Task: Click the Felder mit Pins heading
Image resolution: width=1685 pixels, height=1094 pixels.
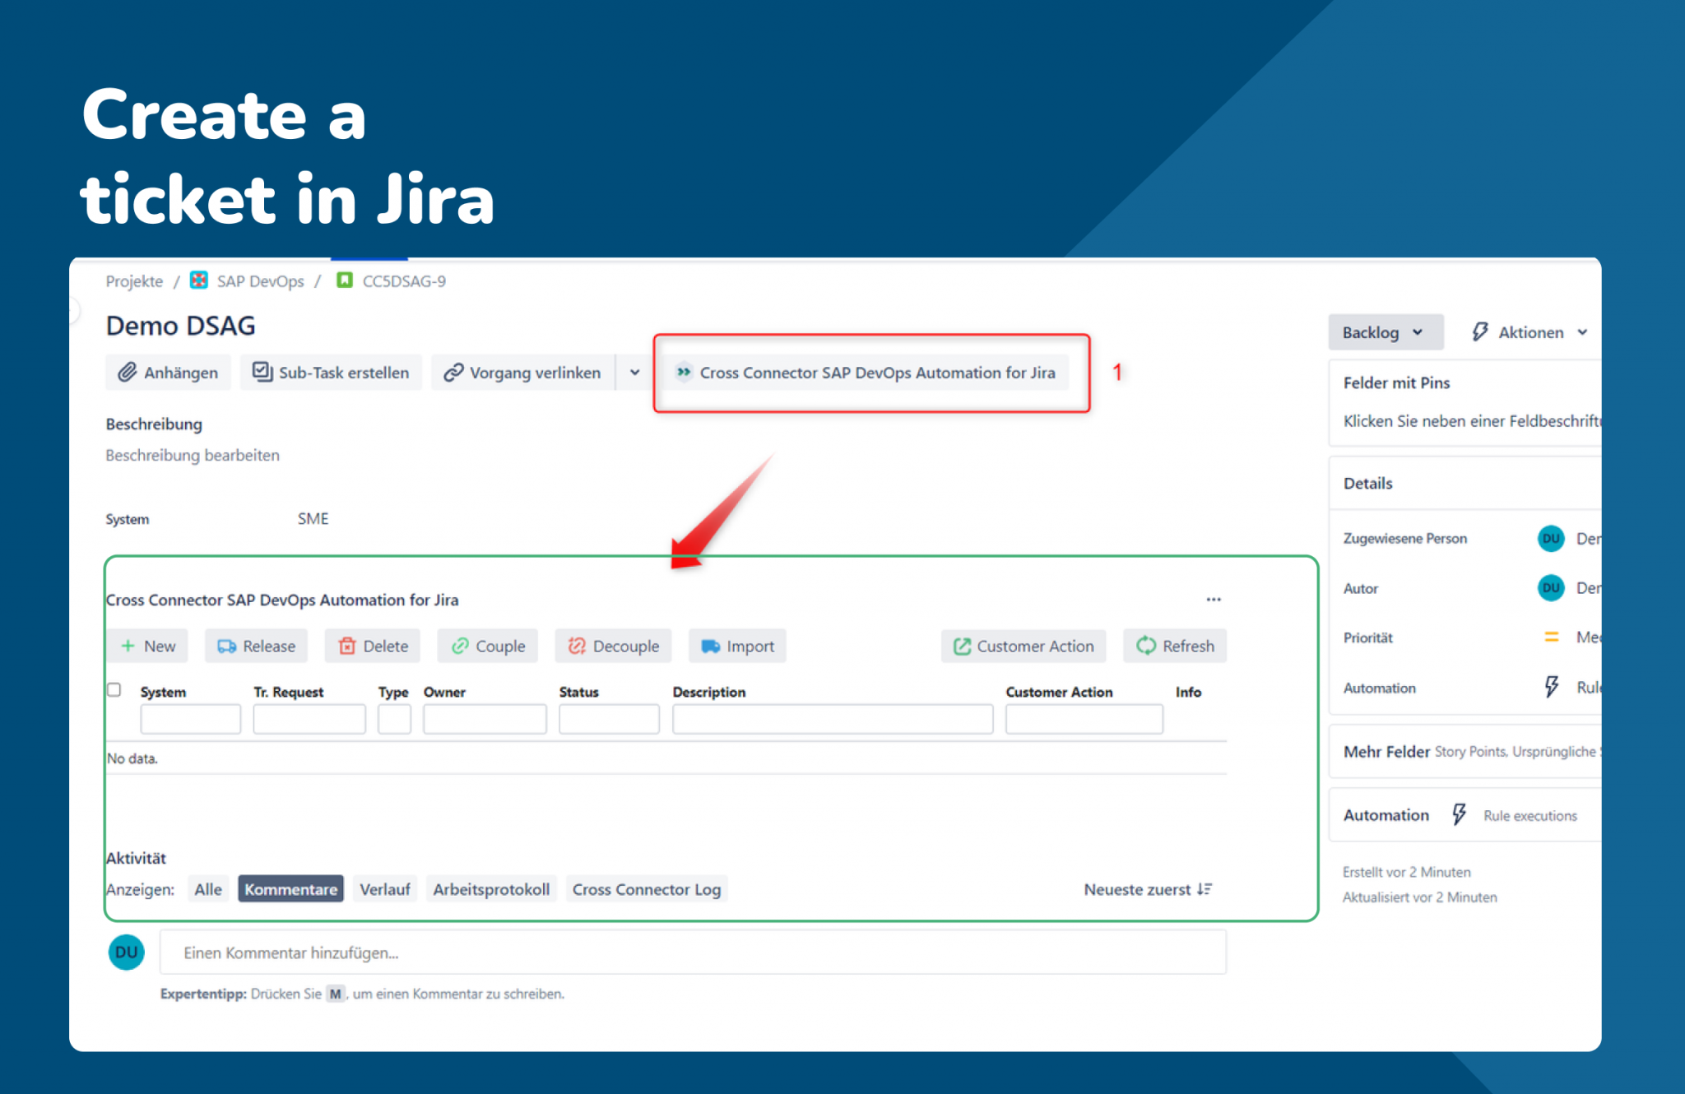Action: [1396, 383]
